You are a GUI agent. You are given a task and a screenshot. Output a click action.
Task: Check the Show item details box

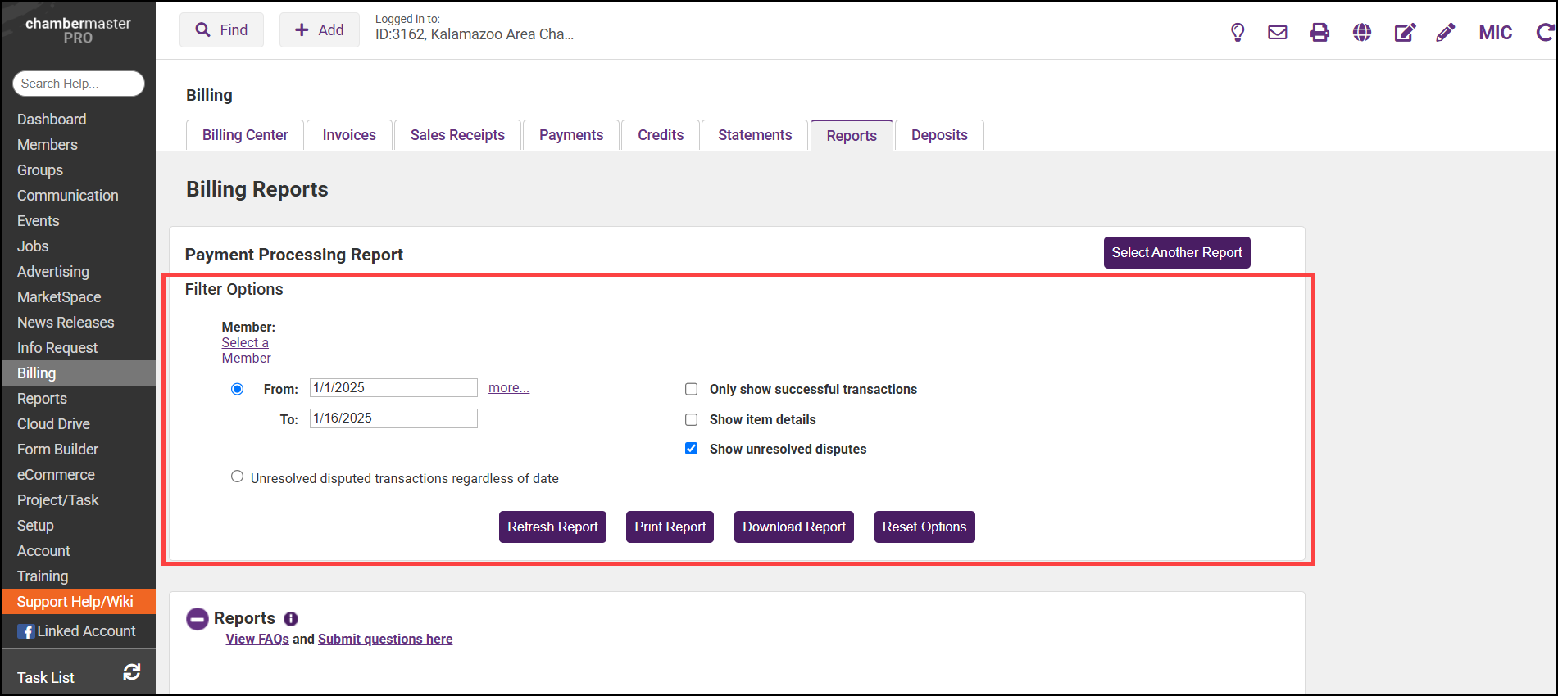click(x=692, y=420)
